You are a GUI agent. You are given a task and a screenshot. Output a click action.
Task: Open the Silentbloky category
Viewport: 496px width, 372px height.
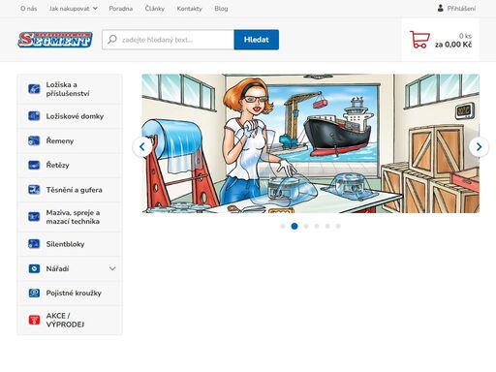click(x=70, y=244)
